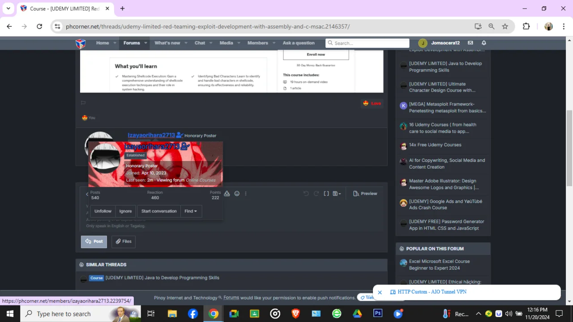This screenshot has height=322, width=573.
Task: Click the Windows Start button
Action: coord(10,314)
